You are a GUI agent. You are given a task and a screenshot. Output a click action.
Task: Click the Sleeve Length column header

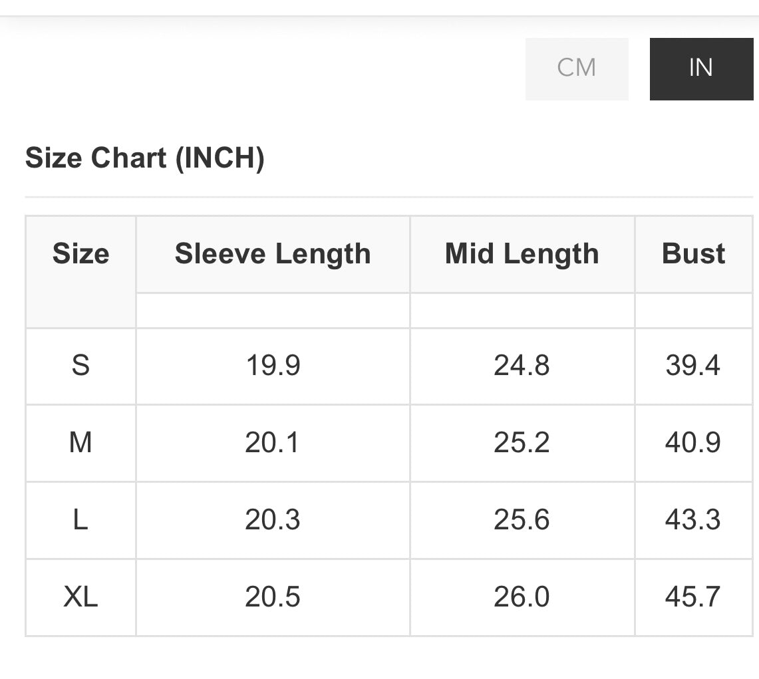pyautogui.click(x=273, y=253)
